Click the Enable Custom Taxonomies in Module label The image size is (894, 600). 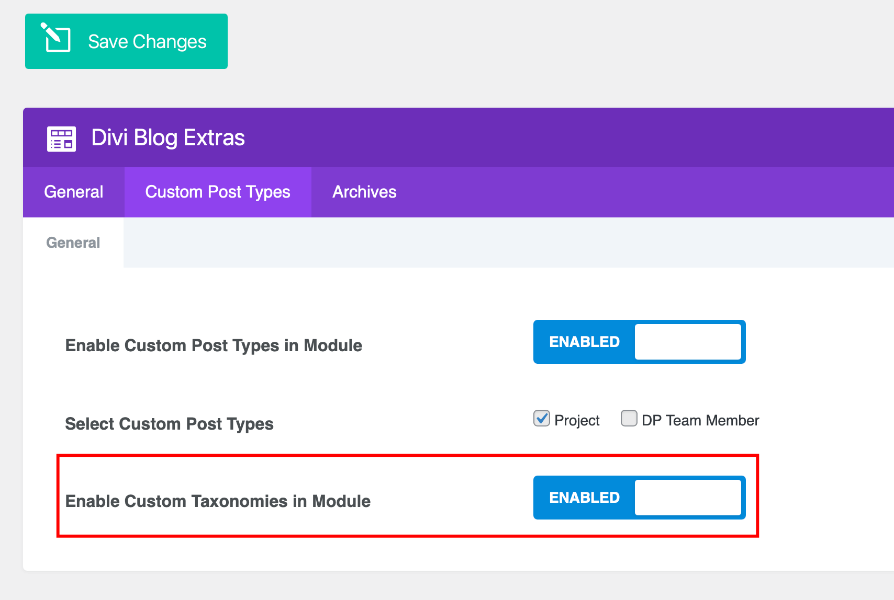(217, 501)
